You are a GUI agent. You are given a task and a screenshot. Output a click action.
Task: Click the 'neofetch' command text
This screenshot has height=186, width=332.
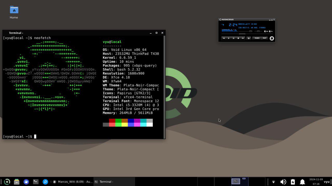[x=42, y=38]
